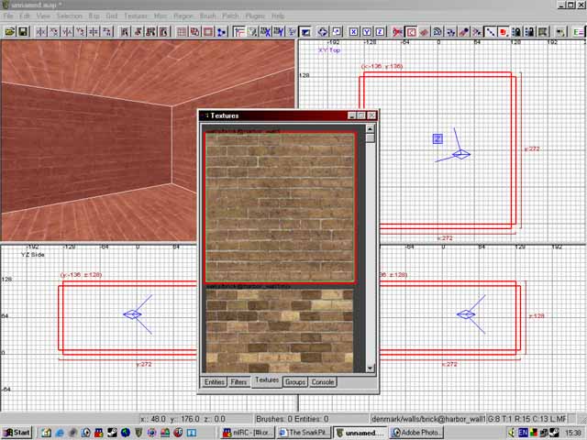
Task: Pick the second darker brick texture thumbnail
Action: pyautogui.click(x=279, y=329)
